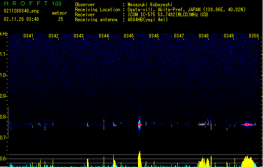Select the Ogata-vill. Akita-Pref. JAPAN location text
Viewport: 263px width, 167px height.
[x=186, y=10]
